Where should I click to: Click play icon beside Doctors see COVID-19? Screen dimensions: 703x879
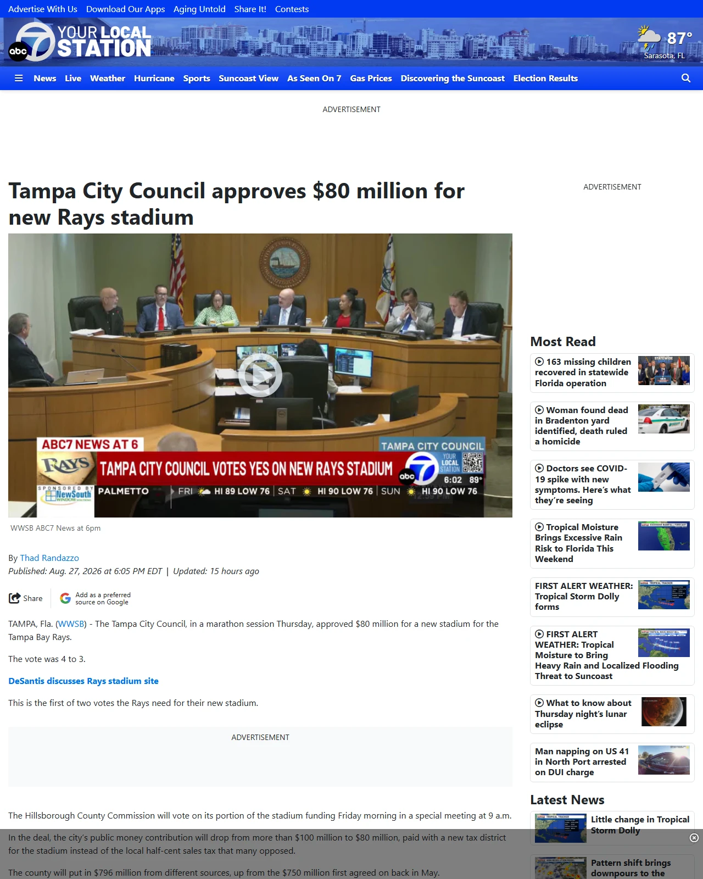pos(539,468)
